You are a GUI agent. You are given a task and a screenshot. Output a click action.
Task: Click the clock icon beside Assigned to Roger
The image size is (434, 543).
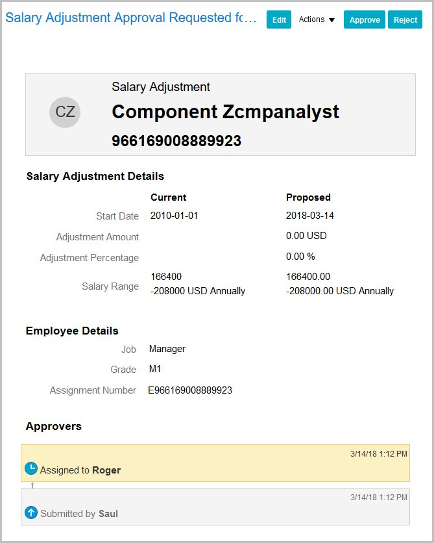point(31,468)
